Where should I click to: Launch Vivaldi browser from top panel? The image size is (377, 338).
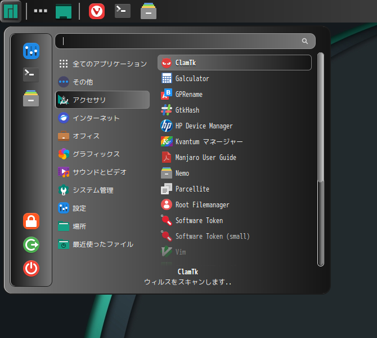point(97,11)
